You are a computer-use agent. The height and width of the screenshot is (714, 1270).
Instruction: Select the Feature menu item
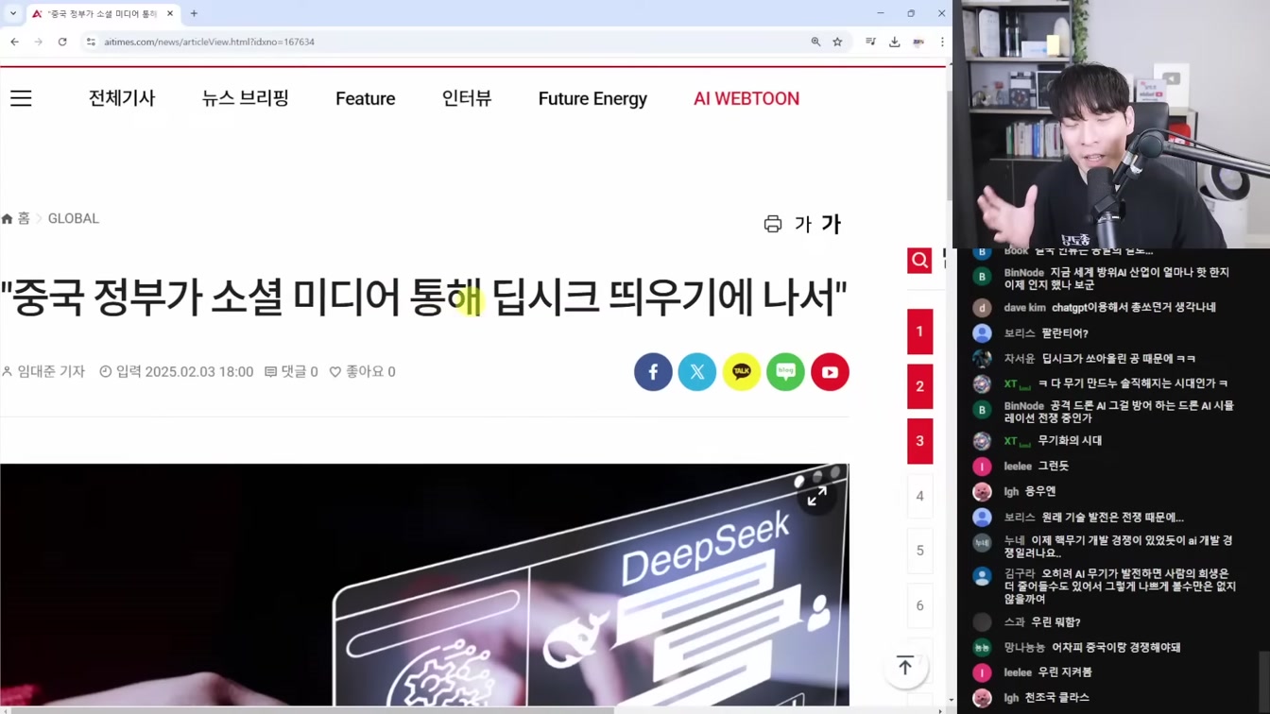click(x=366, y=98)
